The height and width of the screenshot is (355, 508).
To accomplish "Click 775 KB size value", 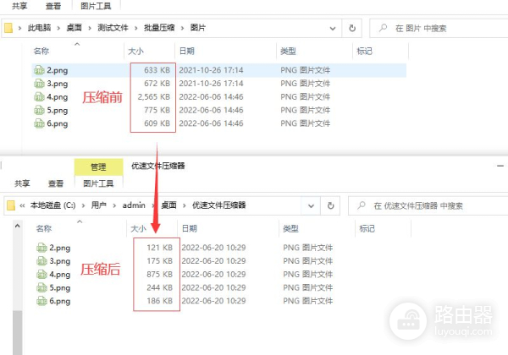I will point(157,110).
